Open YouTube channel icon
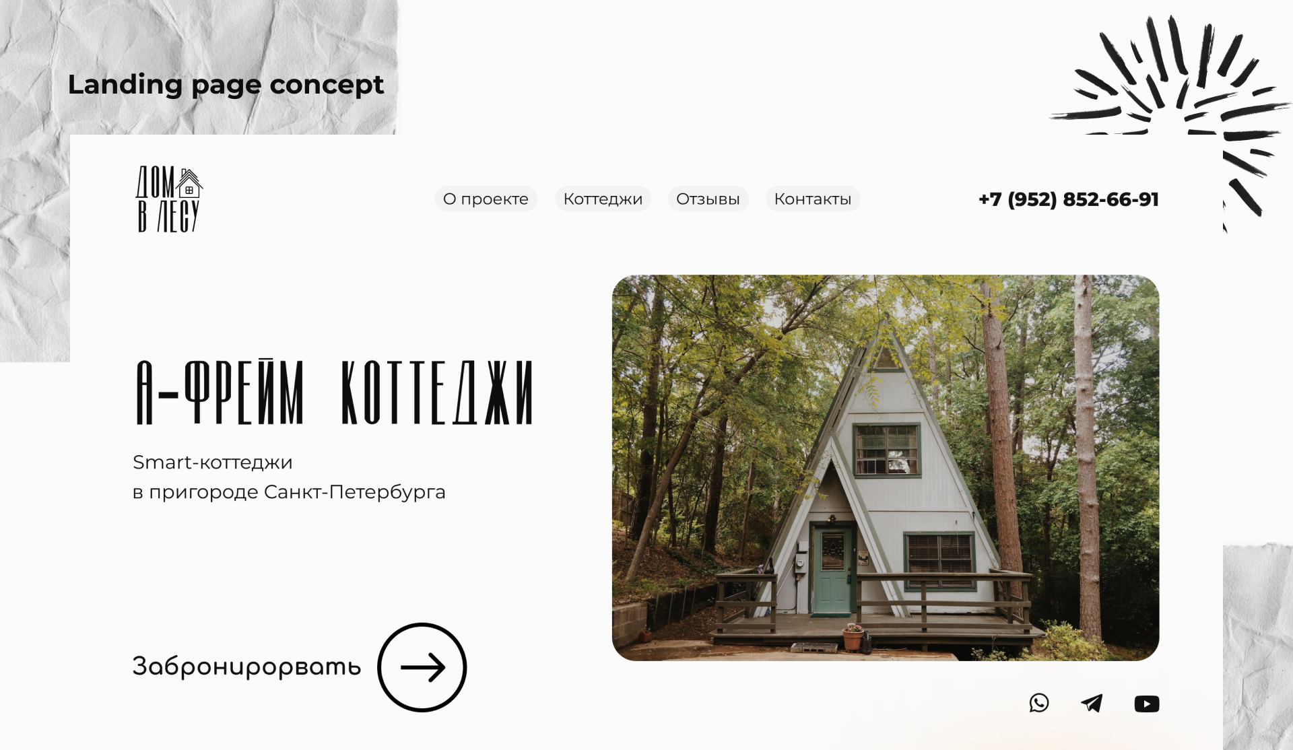 coord(1147,704)
